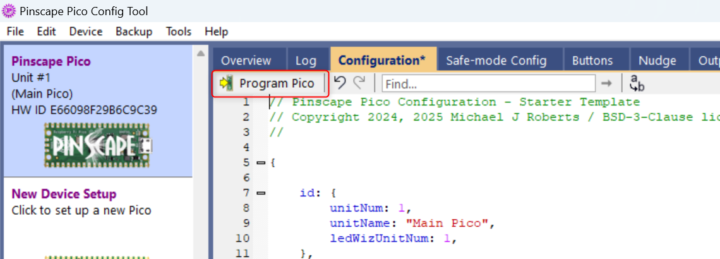This screenshot has width=720, height=259.
Task: Click the device list scroll-up arrow
Action: tap(200, 54)
